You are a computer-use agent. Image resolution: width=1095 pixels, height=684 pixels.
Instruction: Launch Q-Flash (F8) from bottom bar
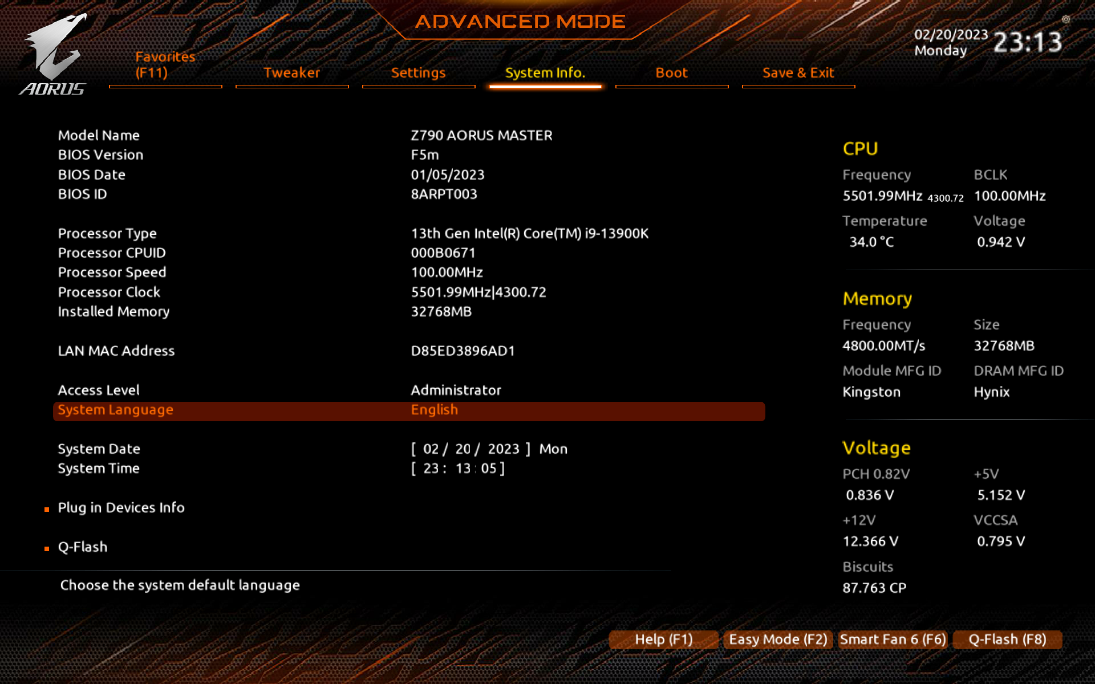coord(1007,640)
